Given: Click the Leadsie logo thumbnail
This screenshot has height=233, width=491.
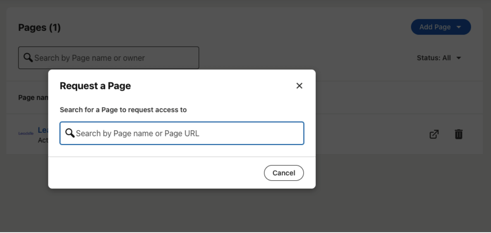Looking at the screenshot, I should pos(26,133).
